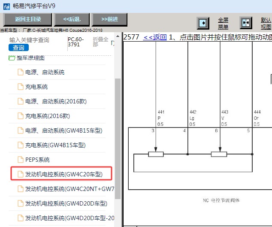Click the default view split icon
The height and width of the screenshot is (227, 272).
pyautogui.click(x=246, y=23)
